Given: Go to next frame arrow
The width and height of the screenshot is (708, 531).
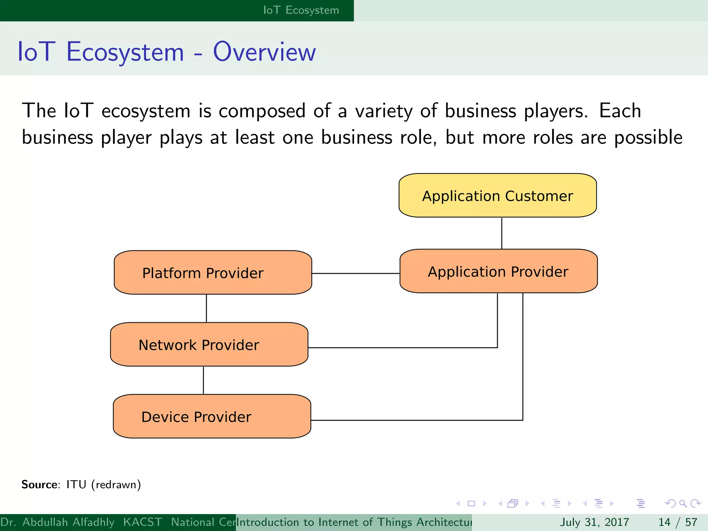Looking at the screenshot, I should click(527, 504).
